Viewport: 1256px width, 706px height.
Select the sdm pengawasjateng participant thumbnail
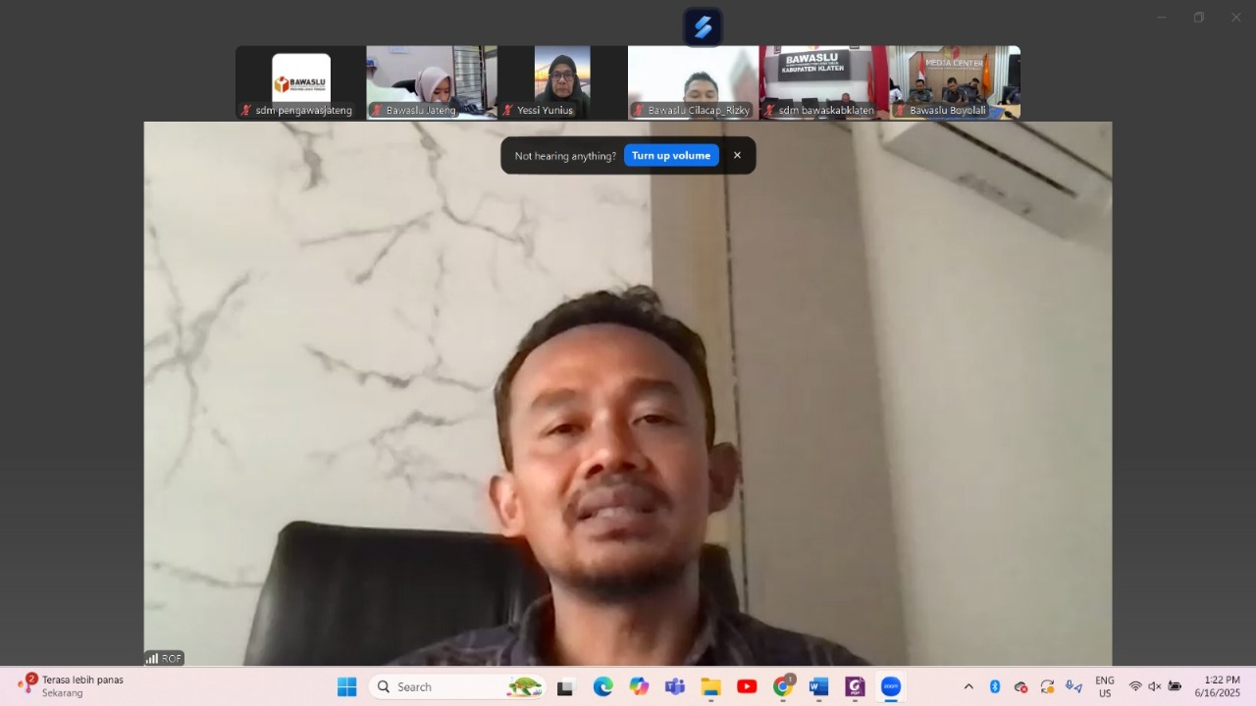click(x=300, y=82)
